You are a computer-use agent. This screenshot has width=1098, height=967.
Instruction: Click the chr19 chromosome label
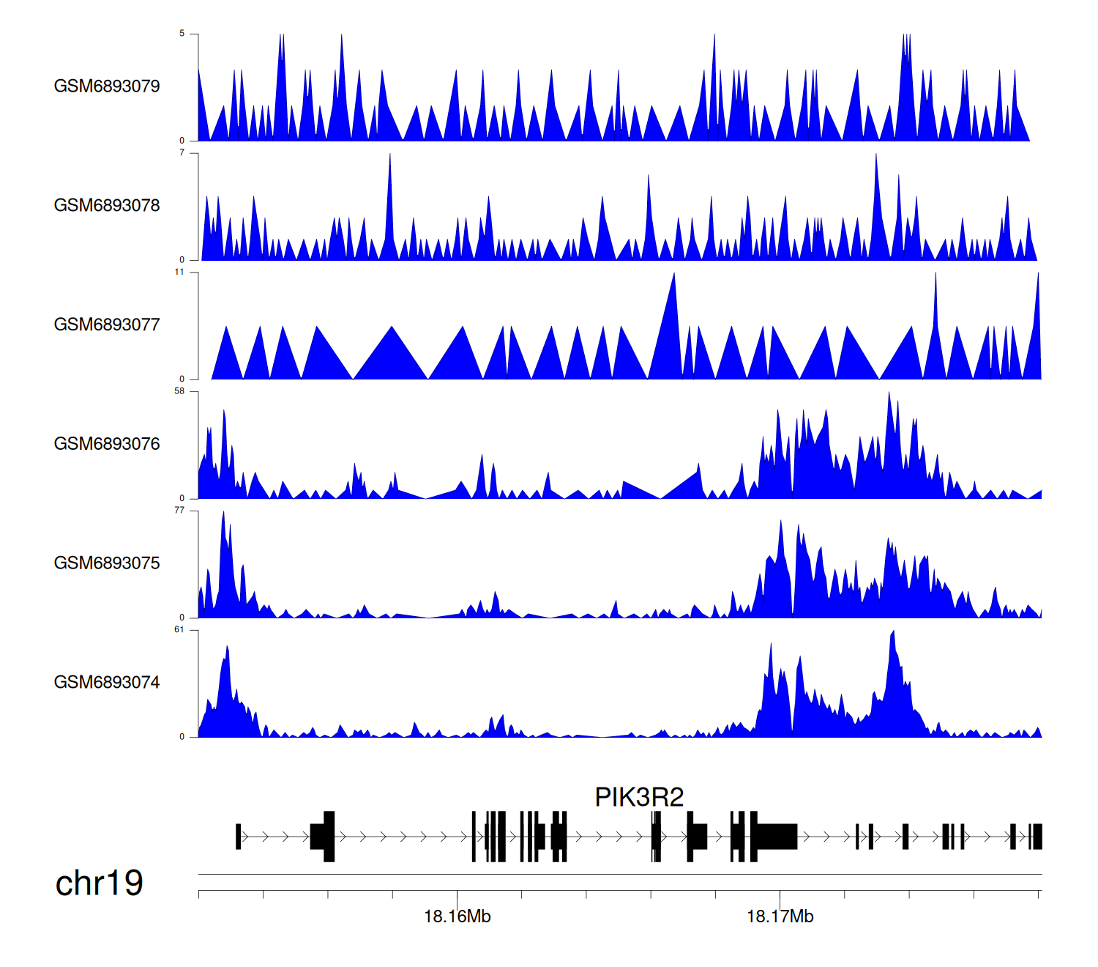[99, 883]
